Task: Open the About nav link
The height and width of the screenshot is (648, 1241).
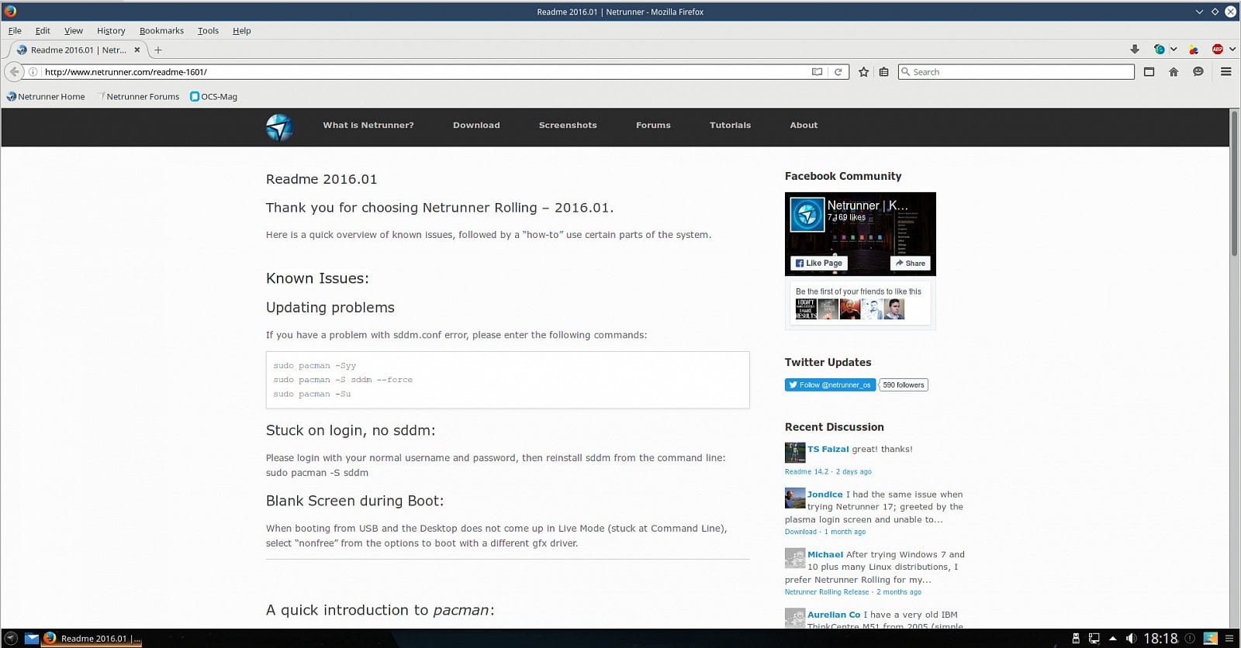Action: [804, 126]
